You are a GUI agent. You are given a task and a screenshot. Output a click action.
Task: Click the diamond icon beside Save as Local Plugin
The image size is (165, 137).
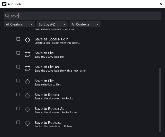click(27, 40)
